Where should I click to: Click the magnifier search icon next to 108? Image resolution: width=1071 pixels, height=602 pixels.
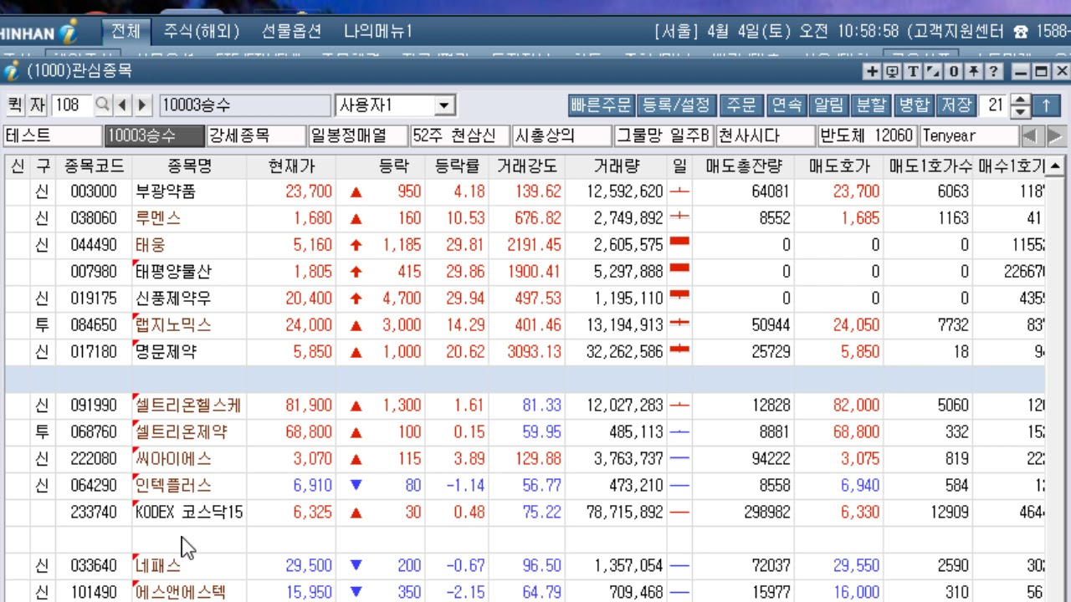[x=102, y=105]
